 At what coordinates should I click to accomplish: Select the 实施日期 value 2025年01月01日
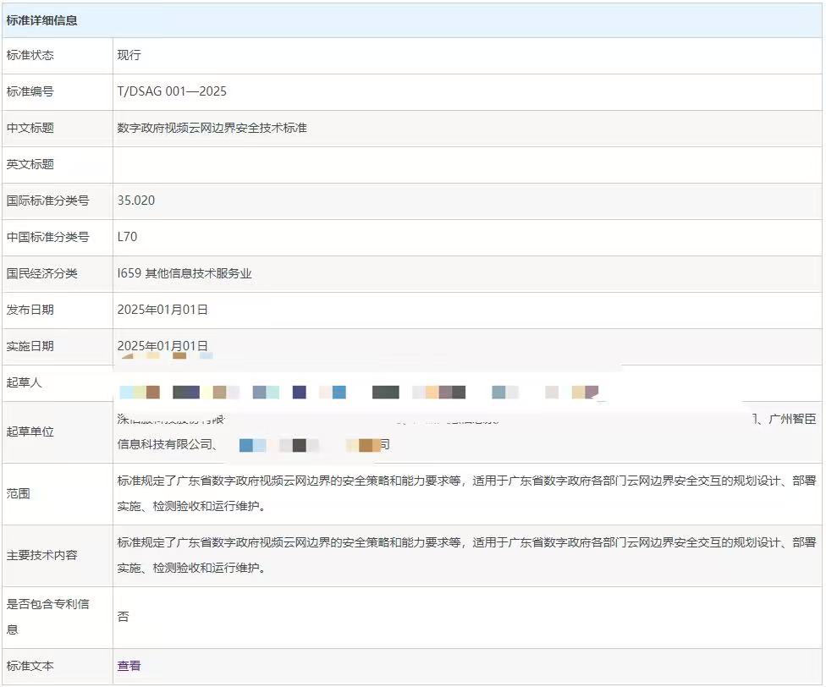(162, 346)
